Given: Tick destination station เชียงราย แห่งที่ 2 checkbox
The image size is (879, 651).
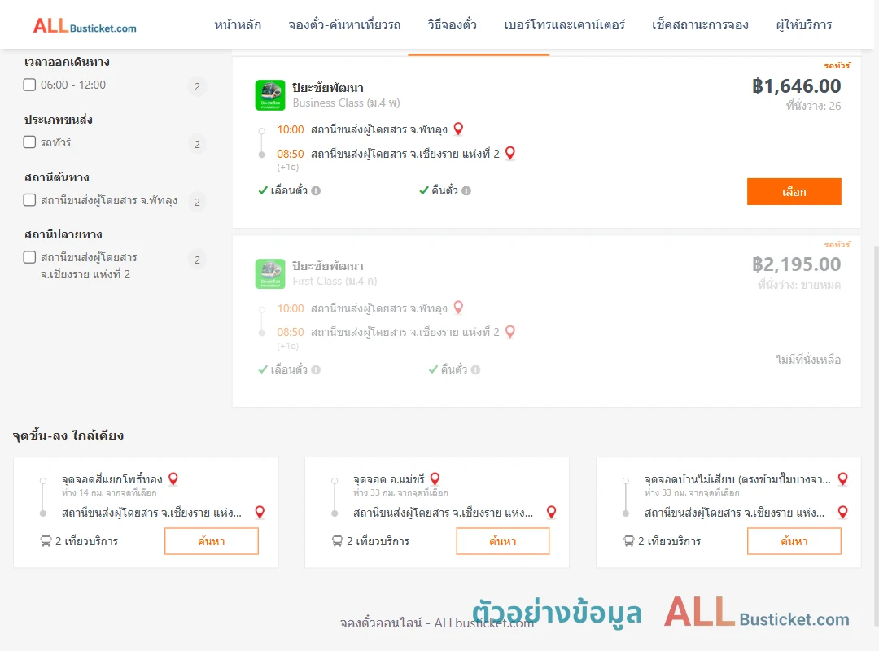Looking at the screenshot, I should (30, 257).
